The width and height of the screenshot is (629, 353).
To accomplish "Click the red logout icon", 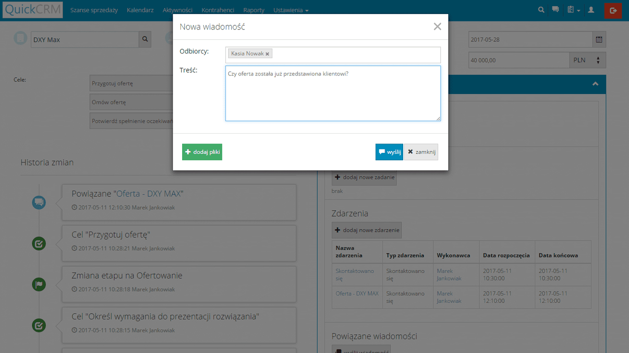I will pos(613,10).
